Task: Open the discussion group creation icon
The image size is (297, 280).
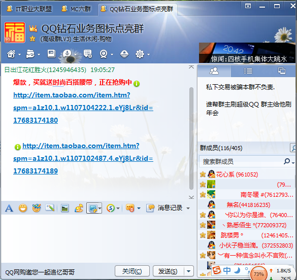Action: [x=88, y=54]
